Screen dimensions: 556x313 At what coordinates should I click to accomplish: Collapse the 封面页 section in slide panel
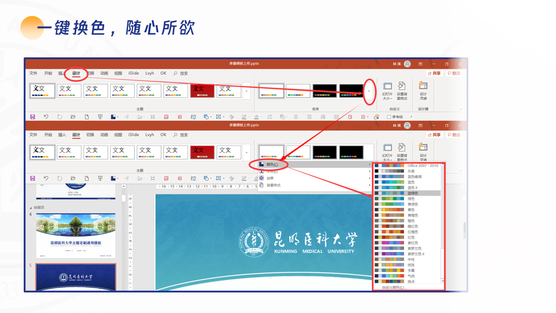[31, 208]
